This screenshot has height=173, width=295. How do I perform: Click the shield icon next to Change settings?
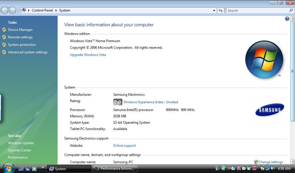(256, 162)
